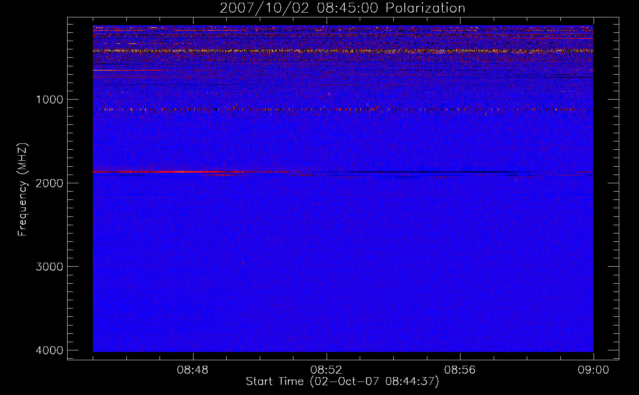Screen dimensions: 639x395
Task: Click the small red spot near 2950 MHz
Action: pyautogui.click(x=242, y=262)
